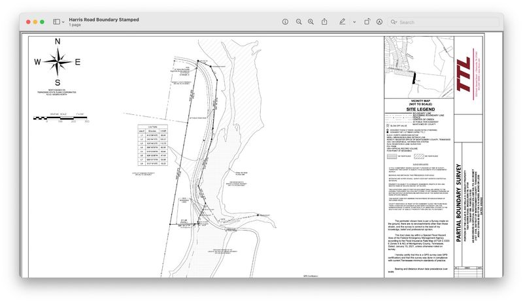The height and width of the screenshot is (303, 523).
Task: Click the red close window button
Action: 29,22
